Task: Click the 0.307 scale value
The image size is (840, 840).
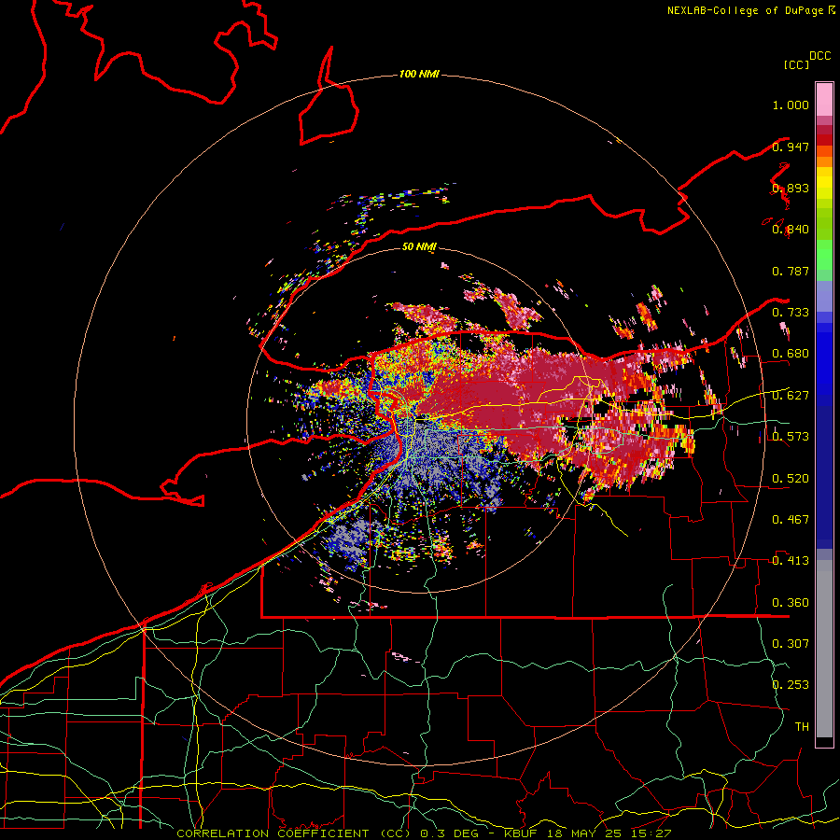Action: point(791,643)
